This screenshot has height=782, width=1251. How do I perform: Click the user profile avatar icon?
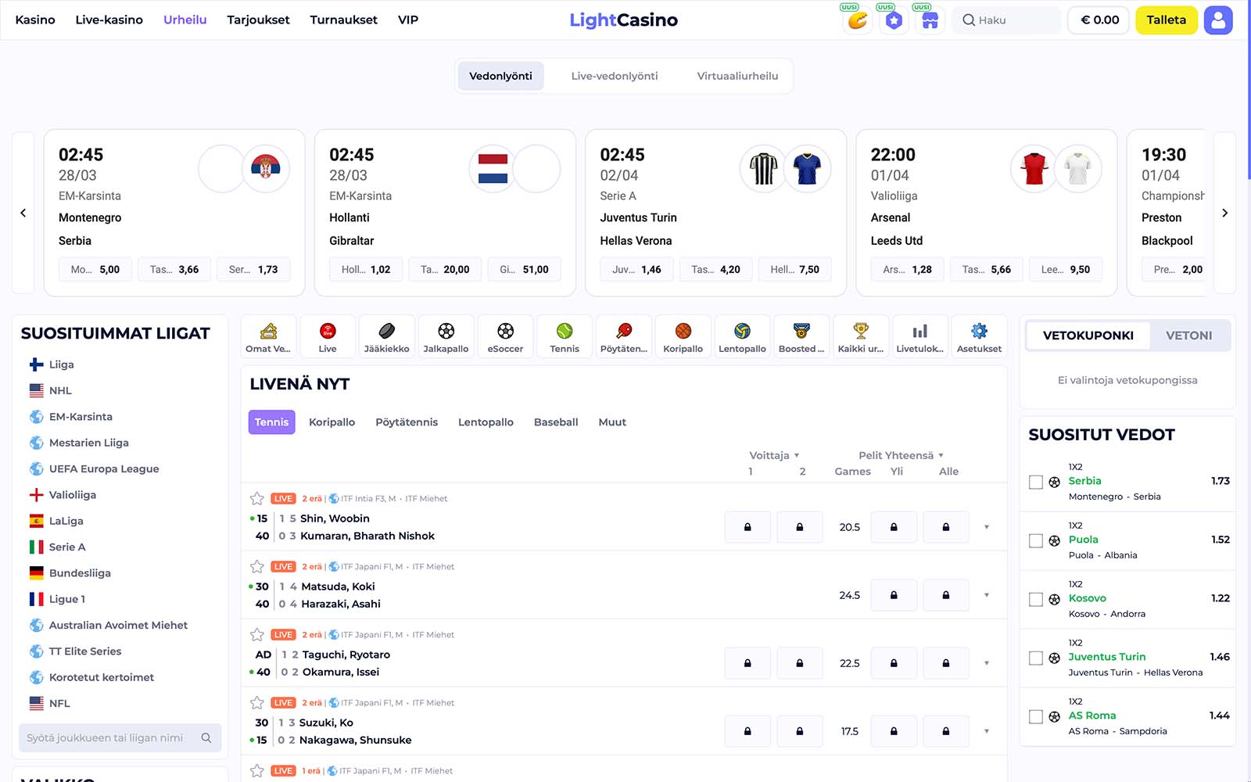tap(1218, 20)
